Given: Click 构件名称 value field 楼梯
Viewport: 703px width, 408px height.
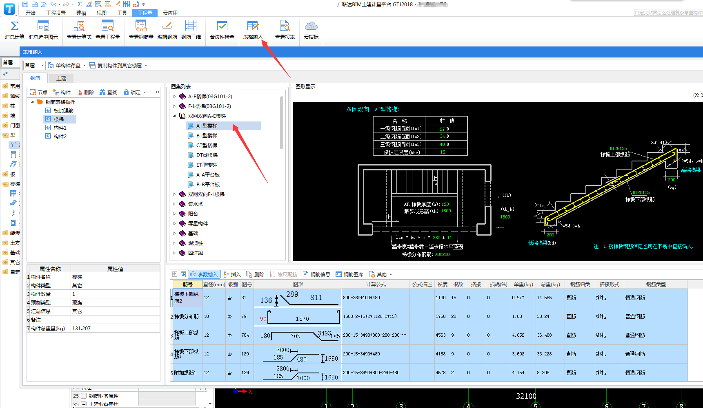Looking at the screenshot, I should [x=115, y=277].
